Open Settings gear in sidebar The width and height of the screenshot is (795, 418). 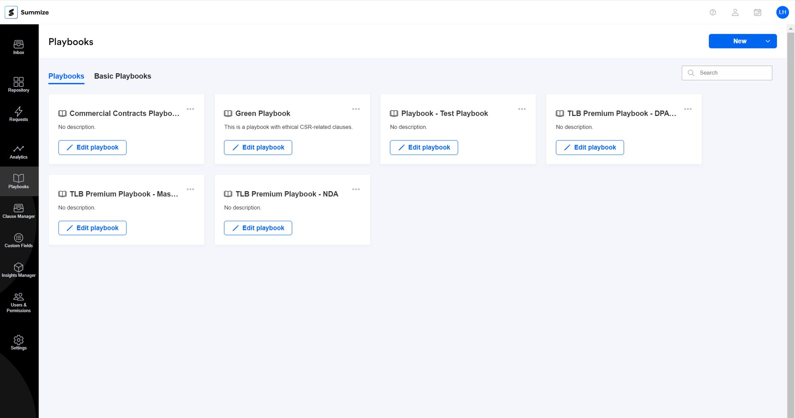click(18, 342)
